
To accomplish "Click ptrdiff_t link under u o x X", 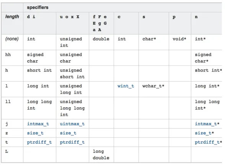I will pyautogui.click(x=72, y=142).
